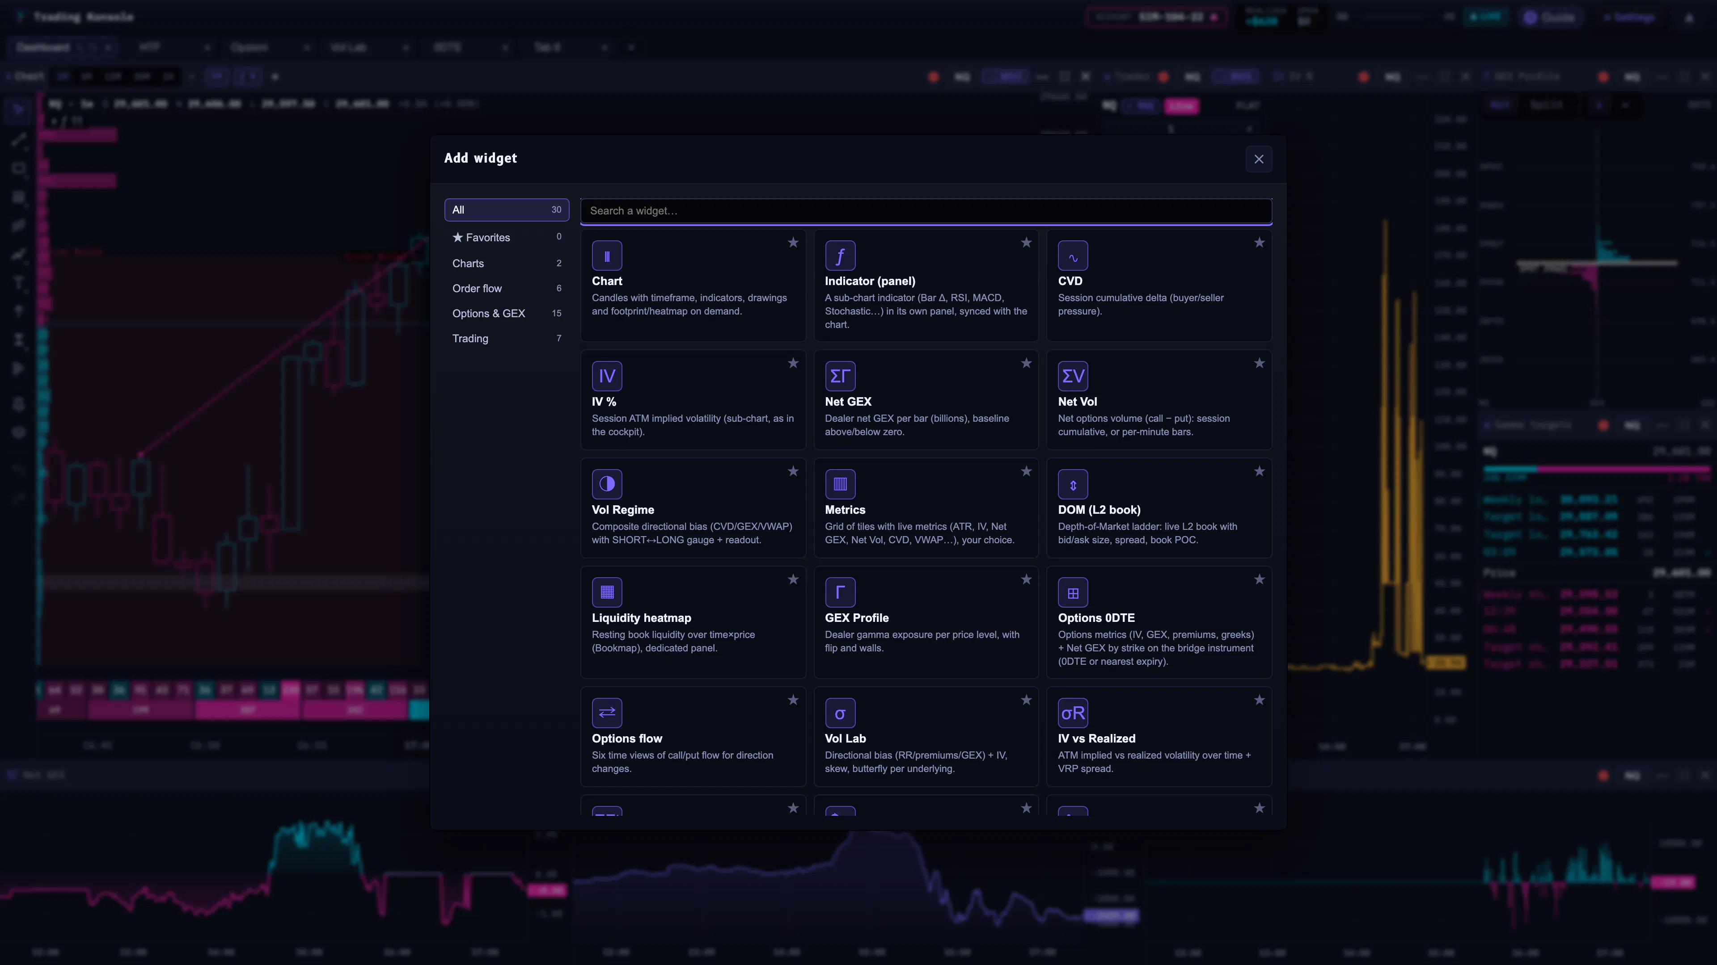Select the Options flow arrows icon

coord(607,713)
